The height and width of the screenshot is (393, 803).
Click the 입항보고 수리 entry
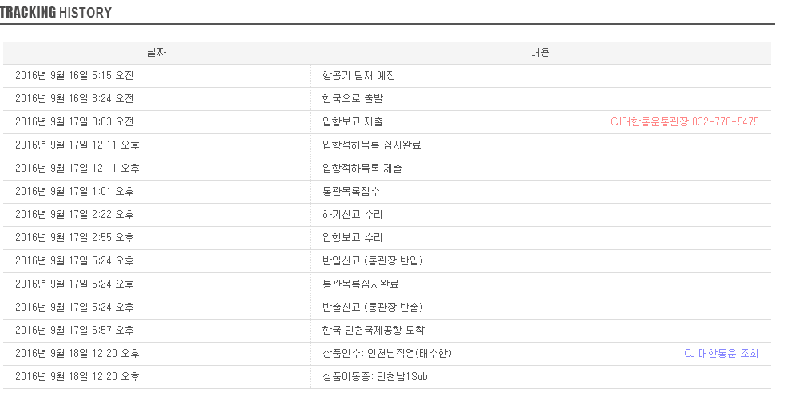click(352, 238)
